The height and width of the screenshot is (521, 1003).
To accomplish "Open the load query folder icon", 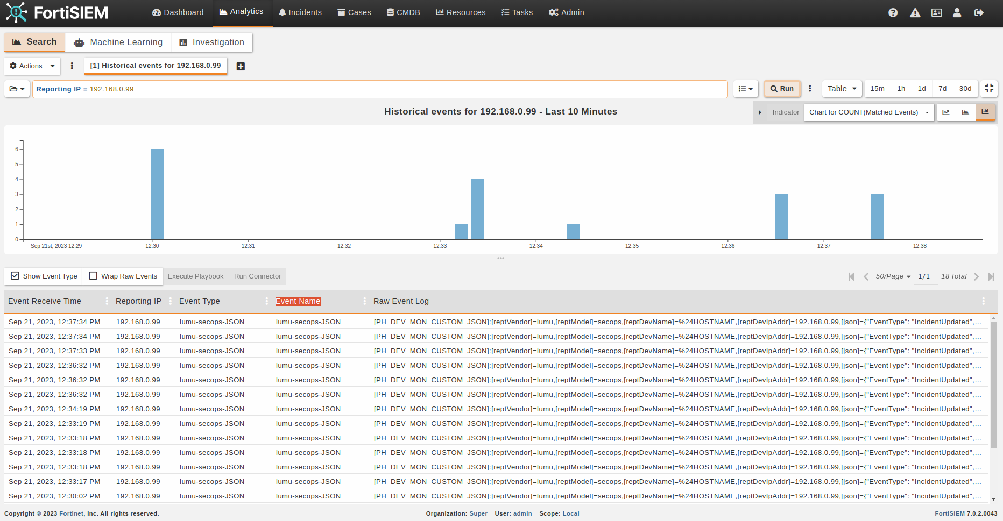I will pyautogui.click(x=17, y=89).
